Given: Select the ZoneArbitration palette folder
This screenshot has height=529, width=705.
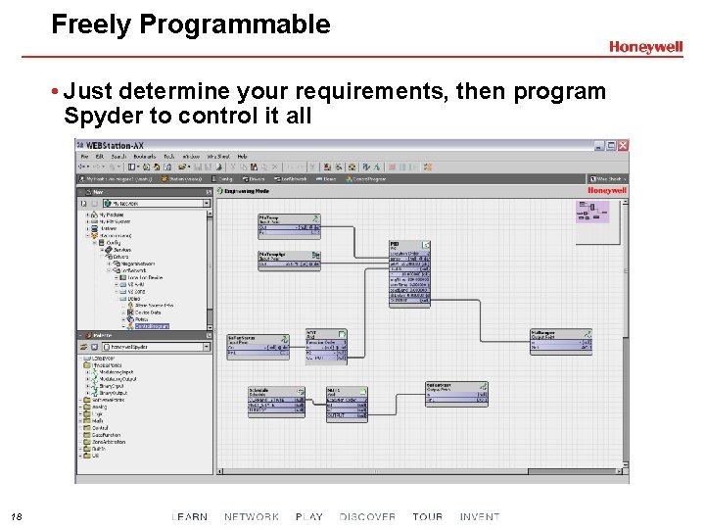Looking at the screenshot, I should click(x=109, y=442).
